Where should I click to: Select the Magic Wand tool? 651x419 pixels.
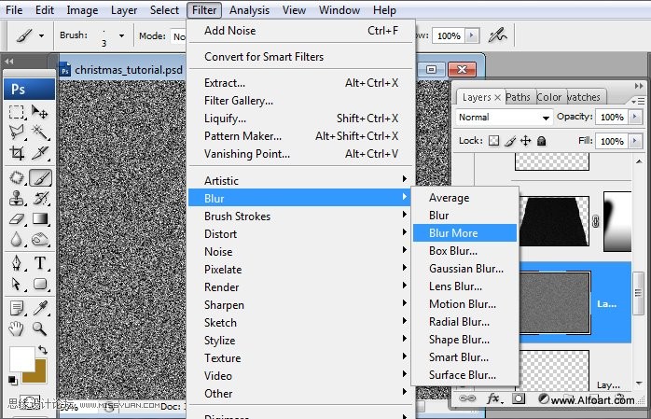point(41,132)
